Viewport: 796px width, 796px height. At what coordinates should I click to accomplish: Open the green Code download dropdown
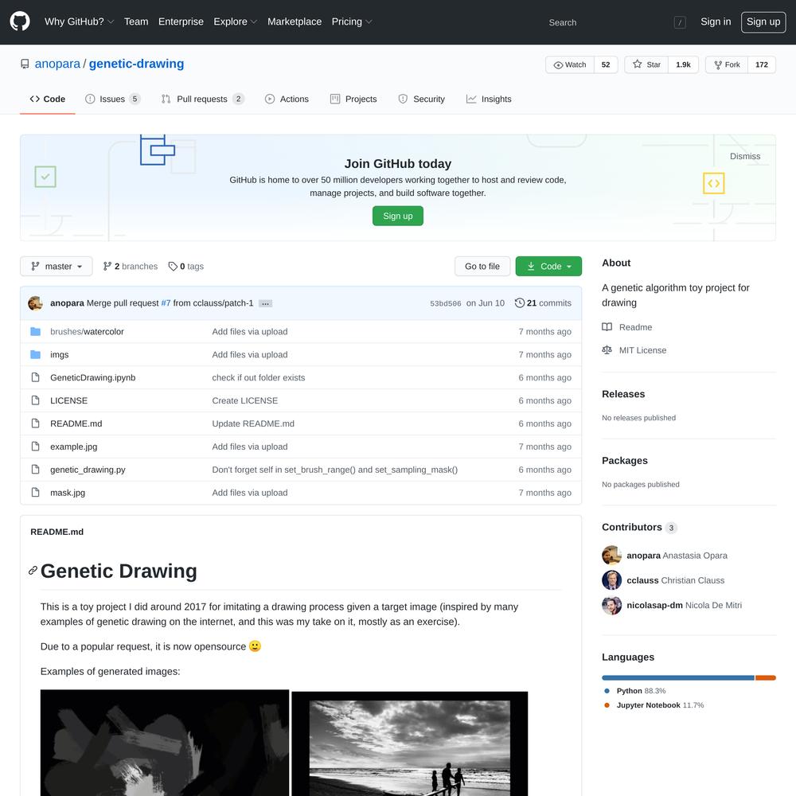tap(548, 266)
